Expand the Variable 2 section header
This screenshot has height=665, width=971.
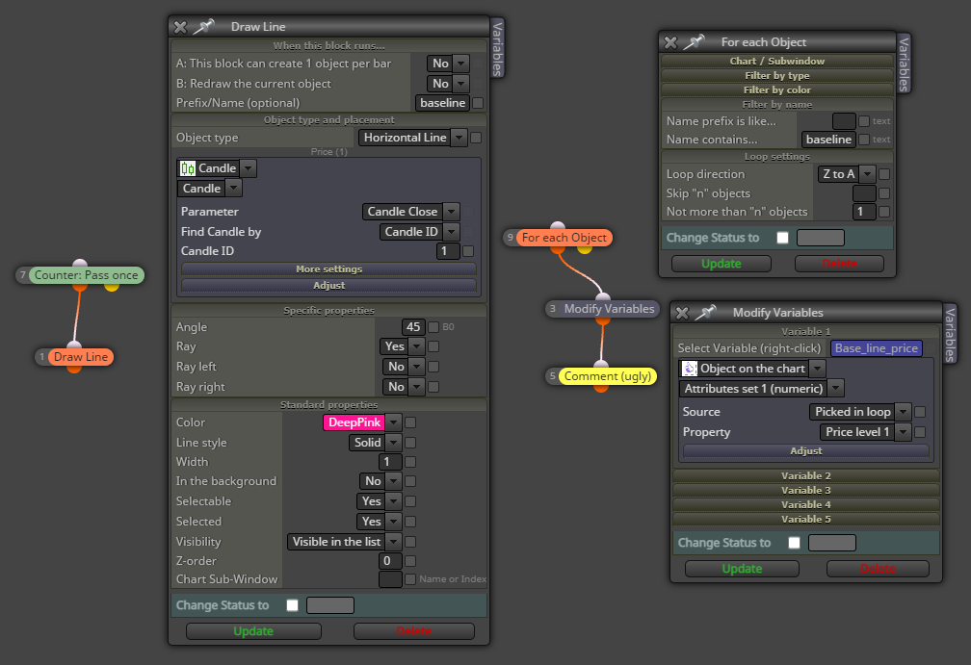pos(805,475)
